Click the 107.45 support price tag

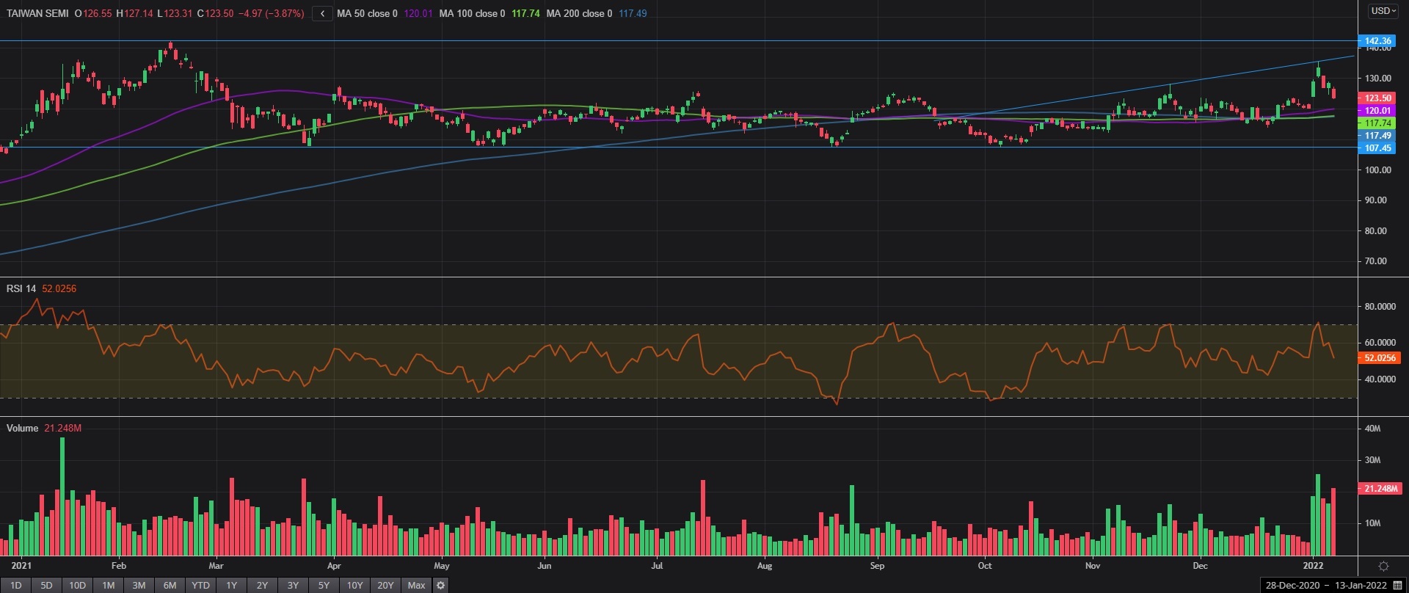click(1377, 148)
